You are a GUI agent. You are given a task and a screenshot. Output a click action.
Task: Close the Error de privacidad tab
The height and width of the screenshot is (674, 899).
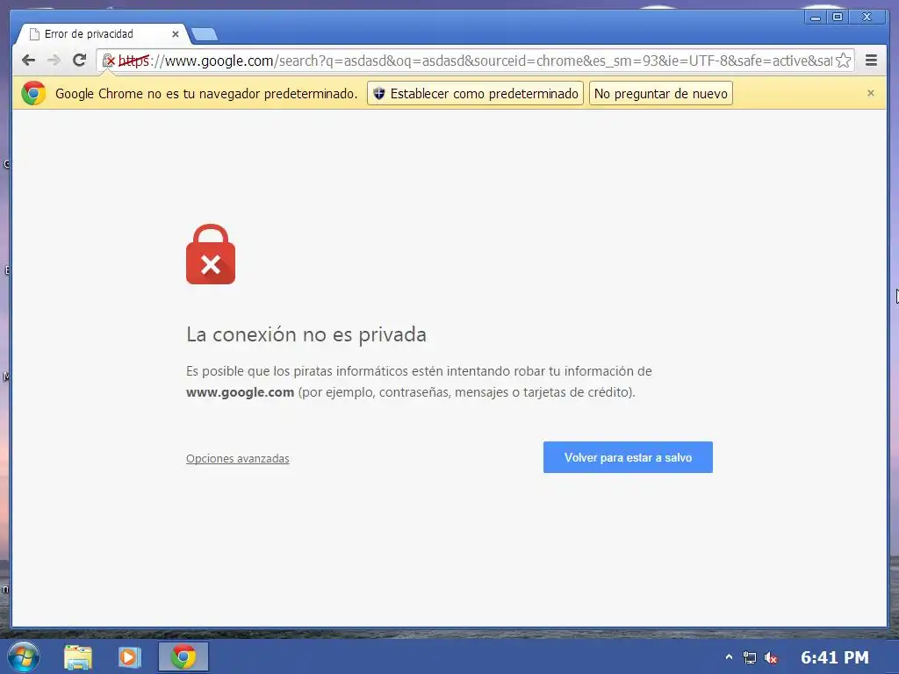point(176,34)
